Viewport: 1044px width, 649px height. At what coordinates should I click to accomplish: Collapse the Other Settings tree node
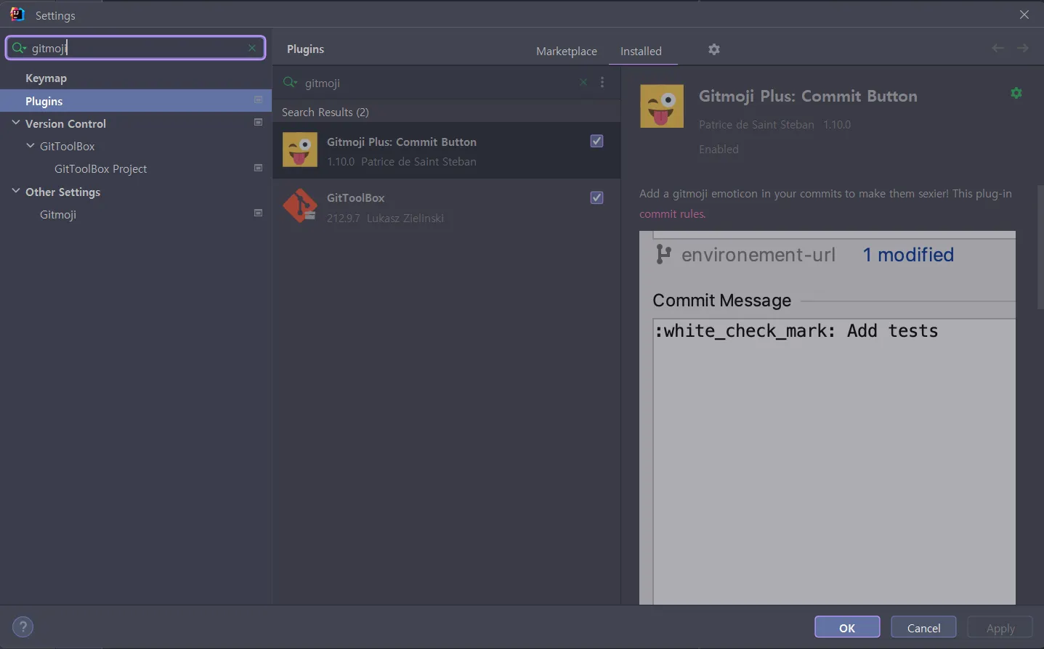(x=16, y=191)
